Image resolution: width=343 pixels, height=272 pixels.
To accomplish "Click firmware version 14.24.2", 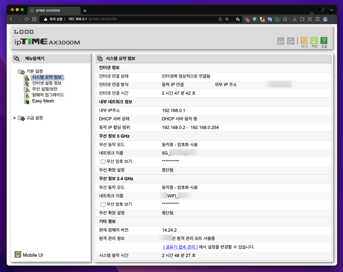I will tap(169, 230).
